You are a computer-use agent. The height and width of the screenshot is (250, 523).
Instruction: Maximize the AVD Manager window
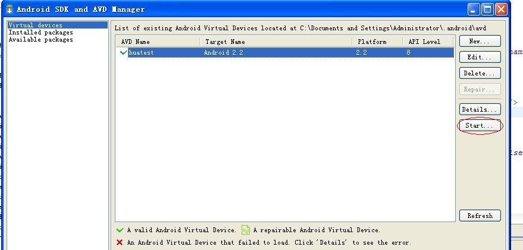(x=487, y=10)
